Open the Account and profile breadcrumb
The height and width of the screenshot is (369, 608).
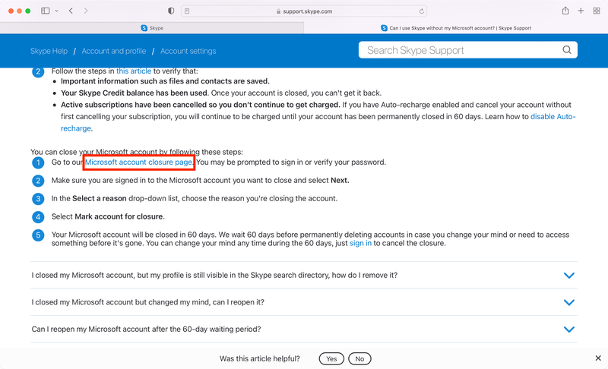113,51
